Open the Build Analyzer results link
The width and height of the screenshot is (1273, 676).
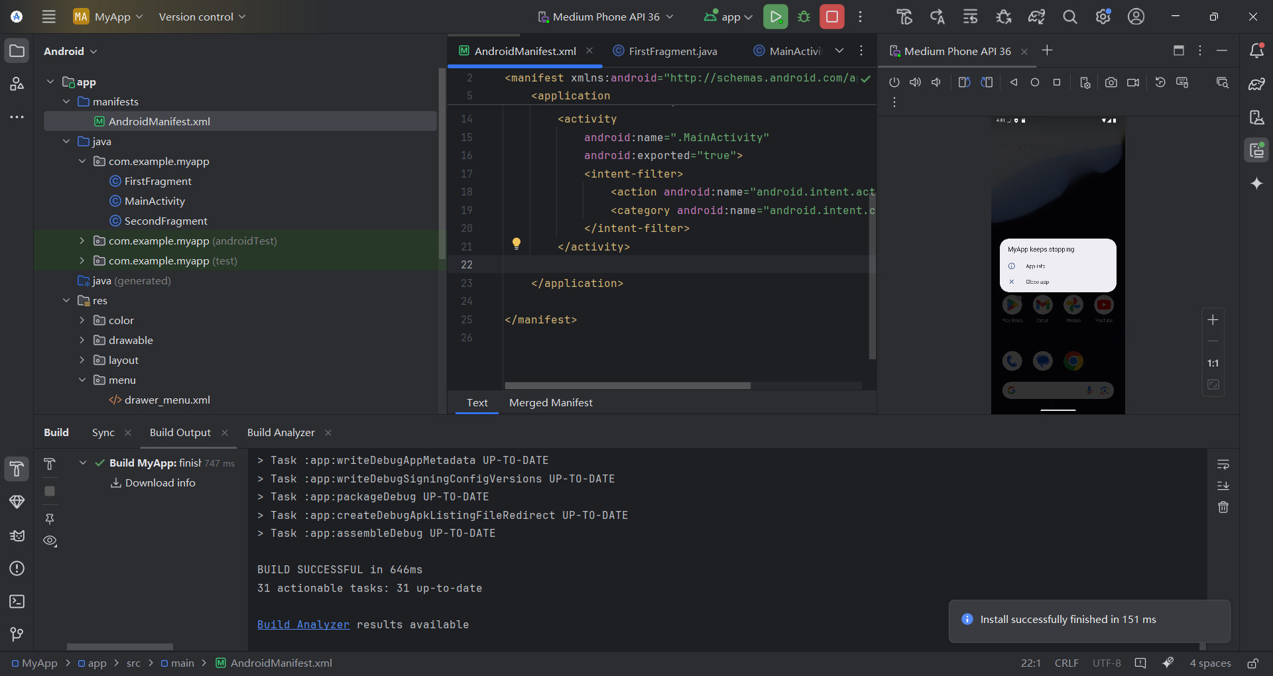tap(303, 624)
